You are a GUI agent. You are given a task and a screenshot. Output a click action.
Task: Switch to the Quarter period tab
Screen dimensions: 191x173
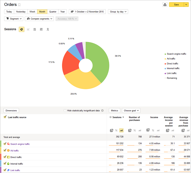coord(53,12)
